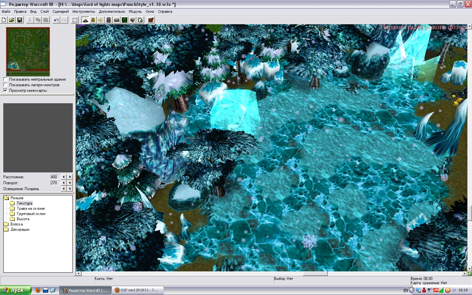
Task: Uncheck 'Просмотр мини-карты' checkbox
Action: 5,90
